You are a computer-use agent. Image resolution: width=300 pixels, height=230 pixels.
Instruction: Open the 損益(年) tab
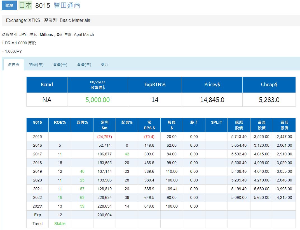[x=36, y=65]
